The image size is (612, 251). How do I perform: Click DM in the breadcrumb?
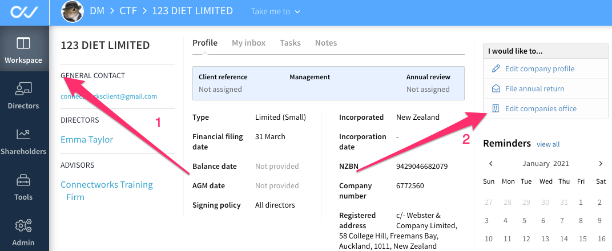click(x=97, y=11)
